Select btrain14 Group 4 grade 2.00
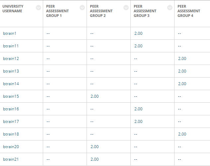 point(182,83)
